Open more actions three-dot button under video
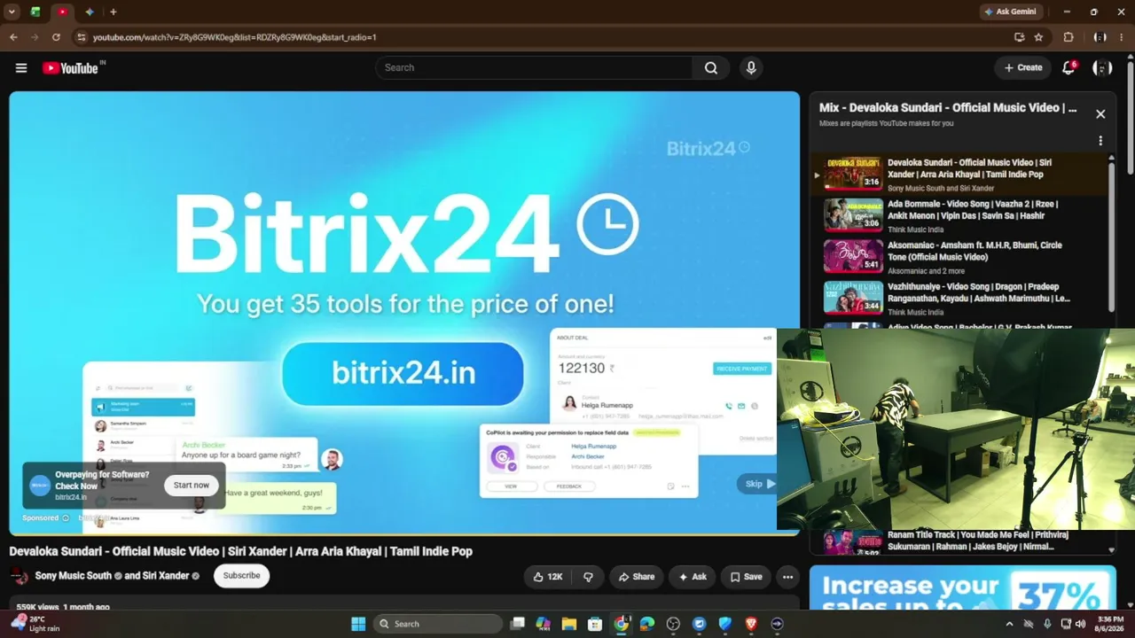 coord(787,577)
